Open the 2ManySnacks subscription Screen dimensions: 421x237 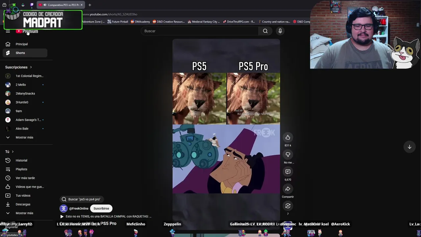pyautogui.click(x=25, y=93)
